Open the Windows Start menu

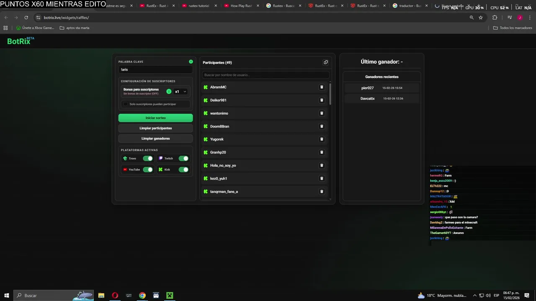pyautogui.click(x=7, y=296)
